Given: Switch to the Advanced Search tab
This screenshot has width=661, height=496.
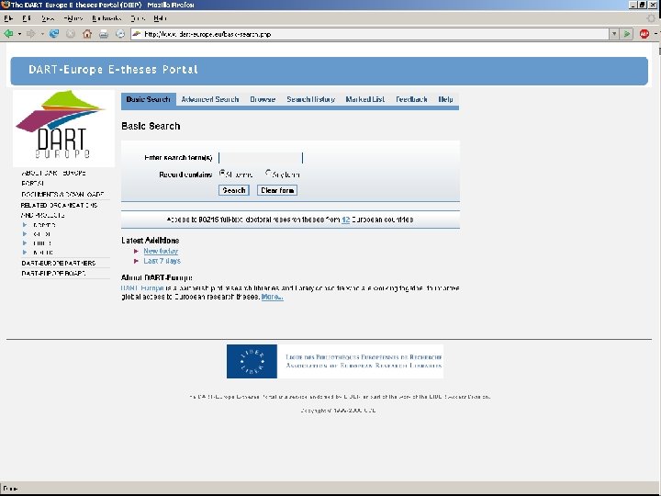Looking at the screenshot, I should click(210, 99).
